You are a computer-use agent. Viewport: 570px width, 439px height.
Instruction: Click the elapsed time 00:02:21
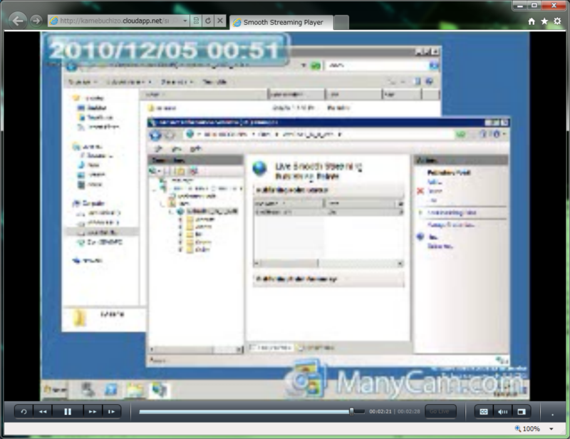[x=380, y=412]
